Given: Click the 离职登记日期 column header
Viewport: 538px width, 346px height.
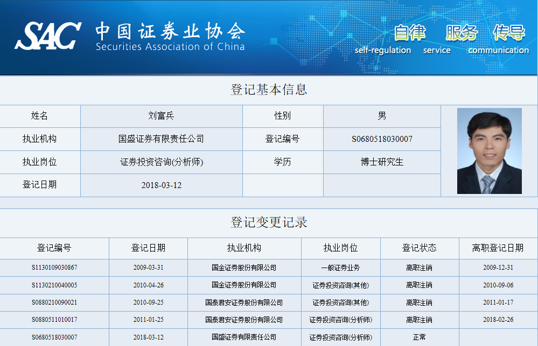Looking at the screenshot, I should tap(498, 248).
